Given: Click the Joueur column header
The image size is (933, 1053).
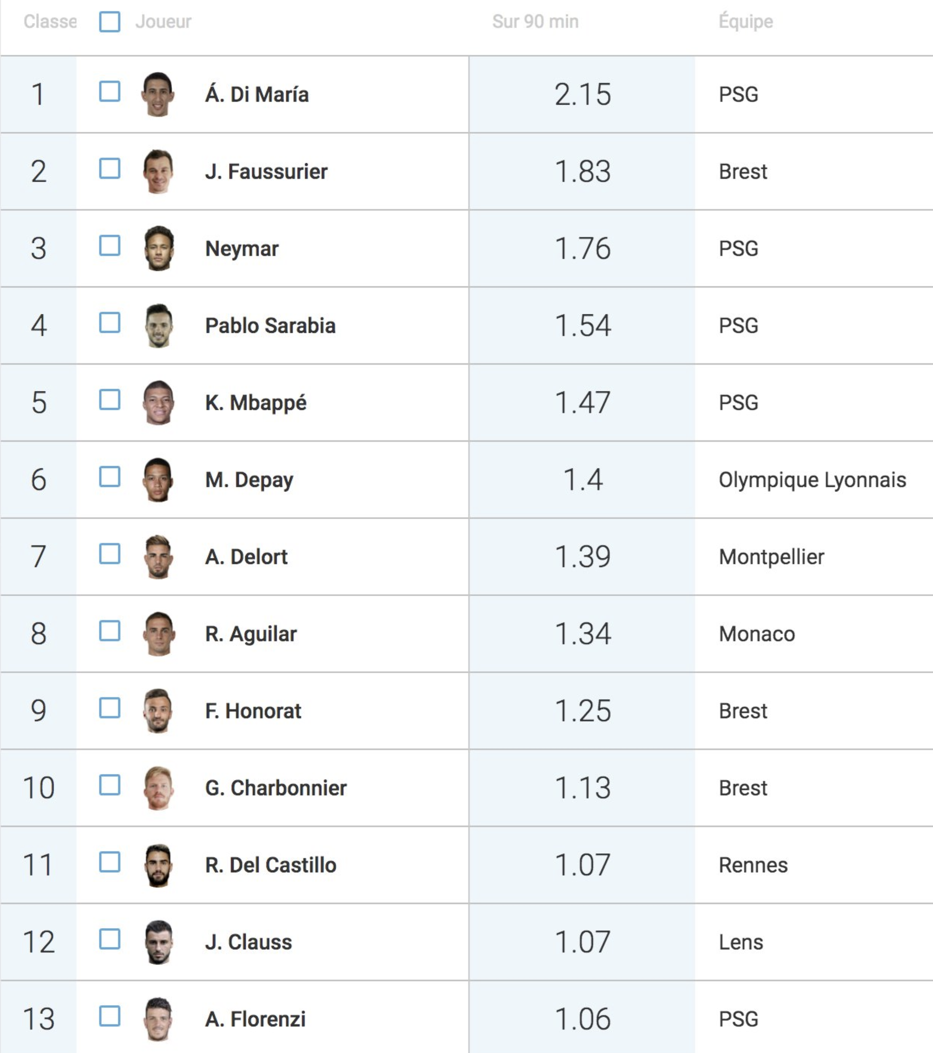Looking at the screenshot, I should (163, 22).
